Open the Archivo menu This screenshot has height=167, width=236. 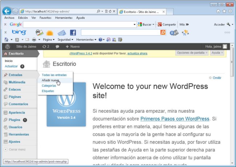(x=9, y=18)
